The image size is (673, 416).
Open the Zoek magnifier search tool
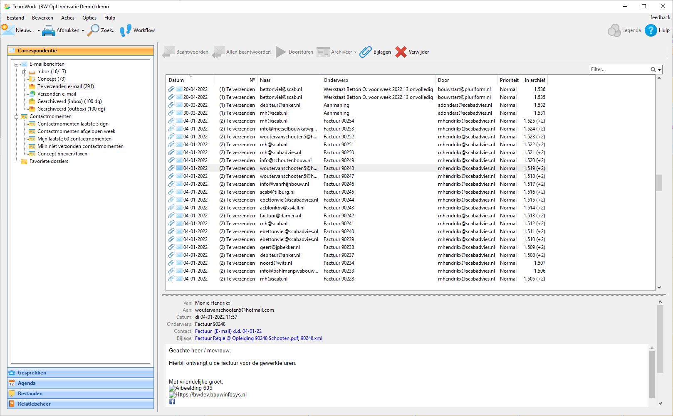tap(93, 30)
